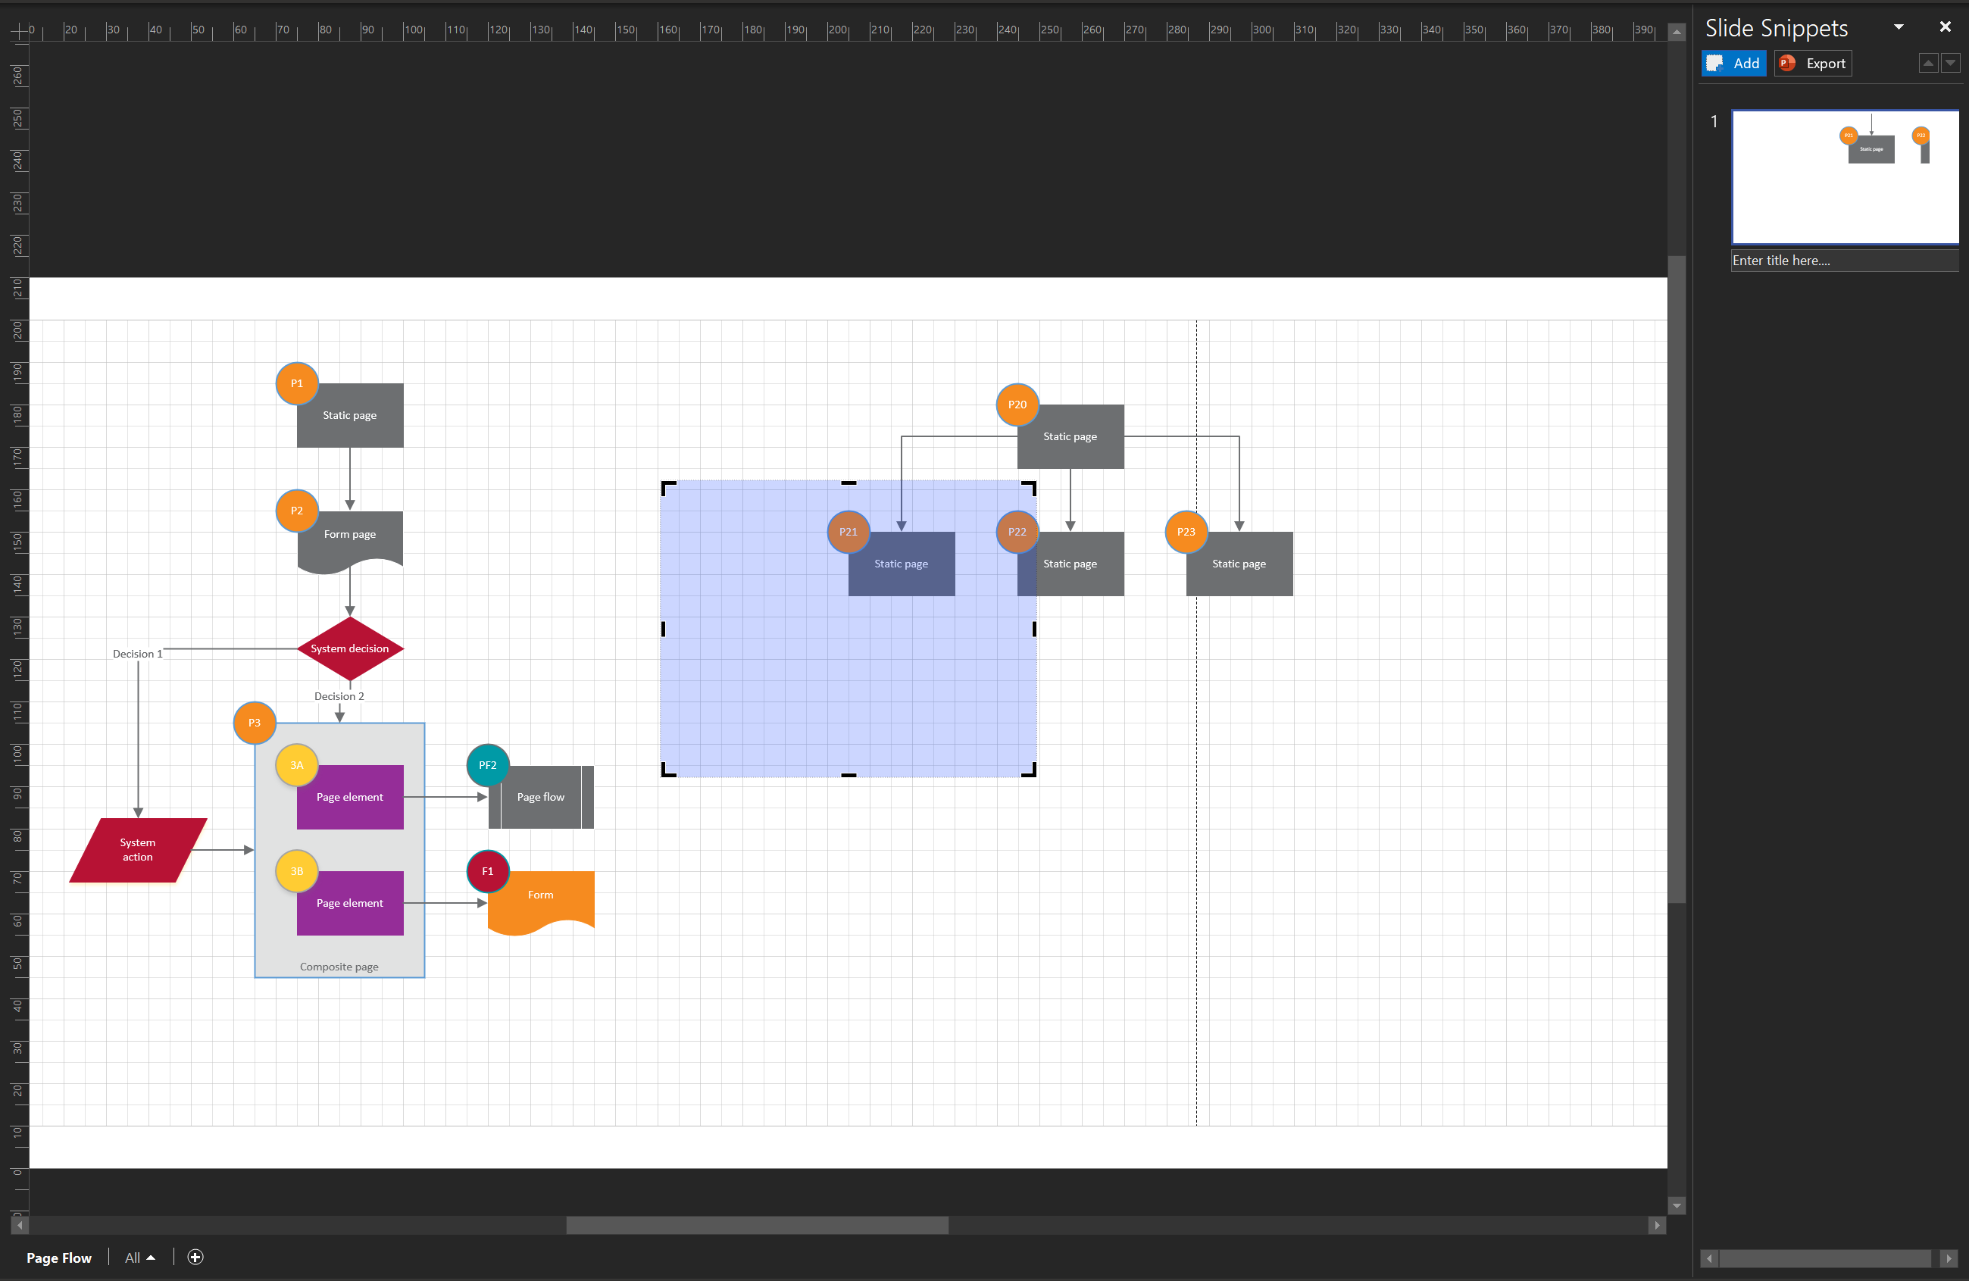Click the collapse arrow on Slide Snippets
The image size is (1969, 1281).
pyautogui.click(x=1899, y=27)
